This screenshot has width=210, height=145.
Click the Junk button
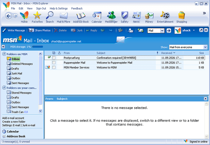(x=77, y=30)
